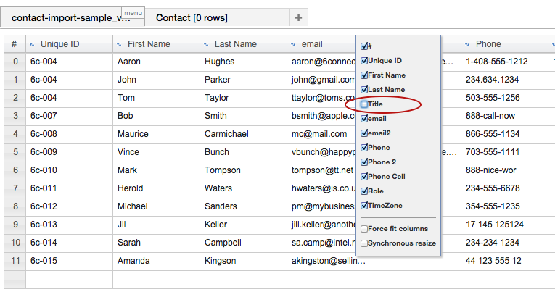Switch to the Contact [0 rows] tab
The image size is (555, 297).
192,18
